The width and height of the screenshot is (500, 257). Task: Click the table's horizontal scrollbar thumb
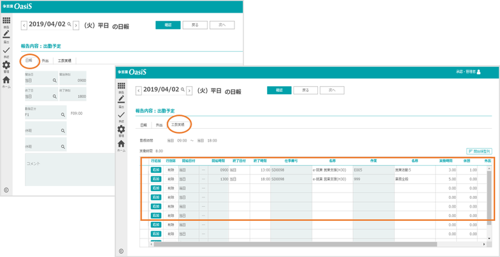(x=296, y=244)
